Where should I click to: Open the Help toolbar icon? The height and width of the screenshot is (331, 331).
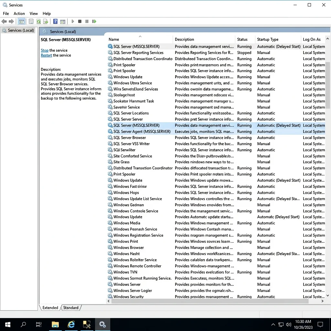tap(55, 21)
